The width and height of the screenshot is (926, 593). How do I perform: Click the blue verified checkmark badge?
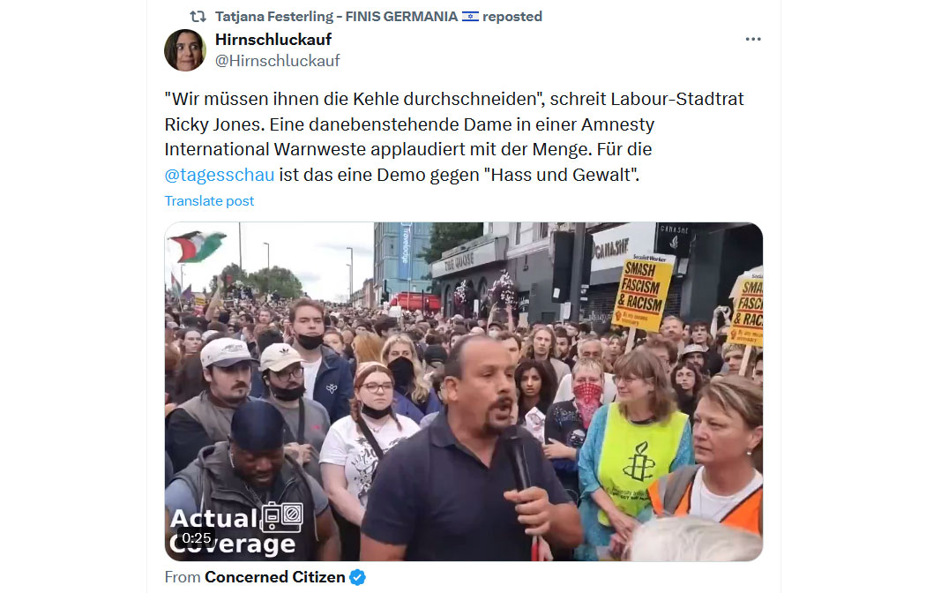point(357,577)
